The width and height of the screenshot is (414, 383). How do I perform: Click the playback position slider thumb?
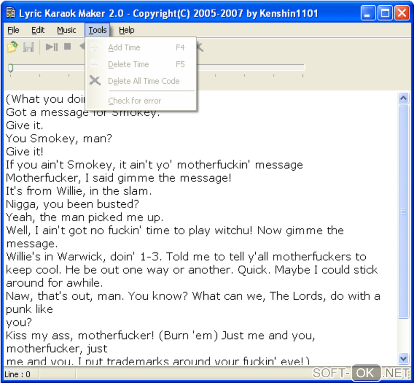(x=11, y=68)
